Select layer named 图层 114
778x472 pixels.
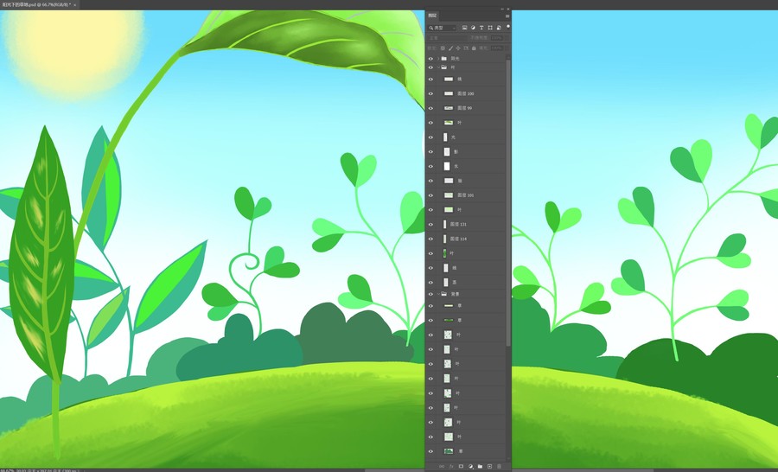point(458,239)
